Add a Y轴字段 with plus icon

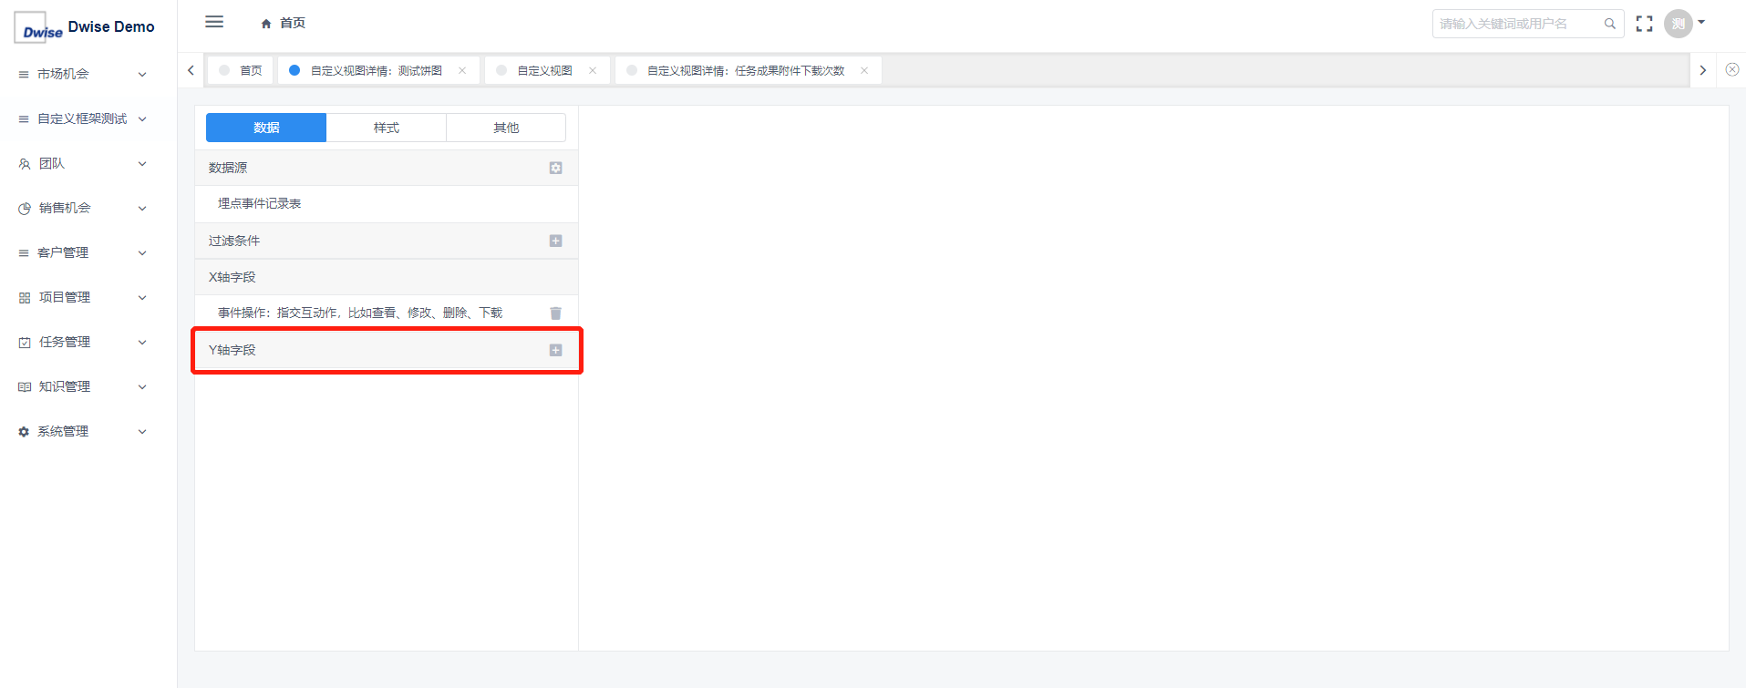(x=555, y=350)
